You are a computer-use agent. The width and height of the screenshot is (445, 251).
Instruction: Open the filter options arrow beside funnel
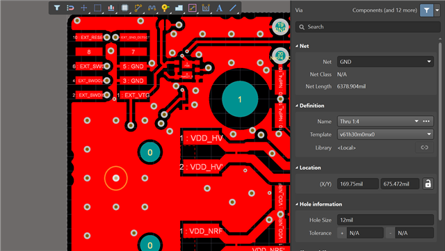point(437,10)
